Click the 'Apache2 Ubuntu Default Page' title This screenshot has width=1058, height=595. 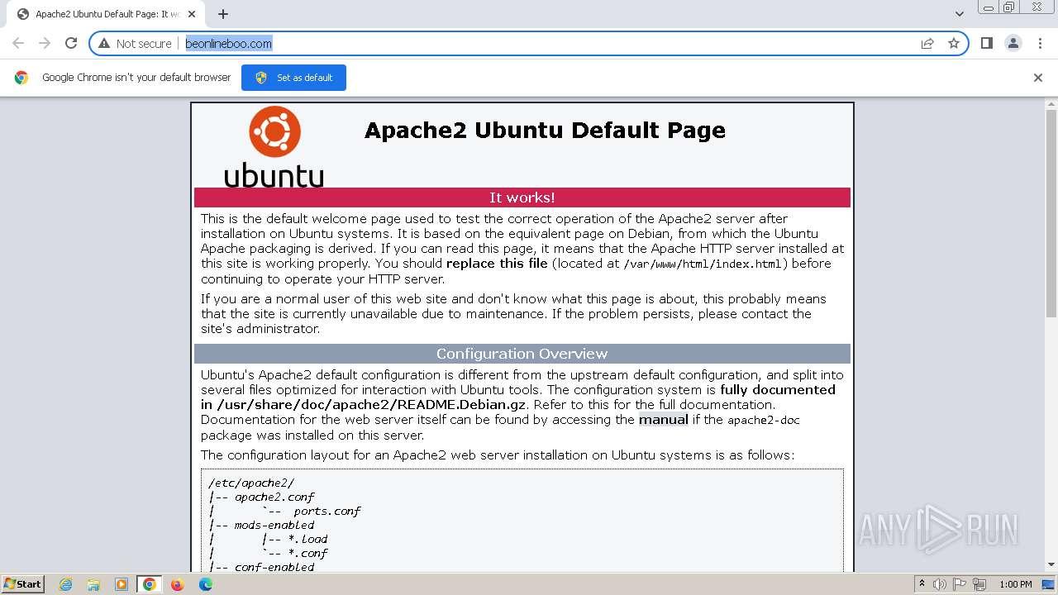[545, 131]
